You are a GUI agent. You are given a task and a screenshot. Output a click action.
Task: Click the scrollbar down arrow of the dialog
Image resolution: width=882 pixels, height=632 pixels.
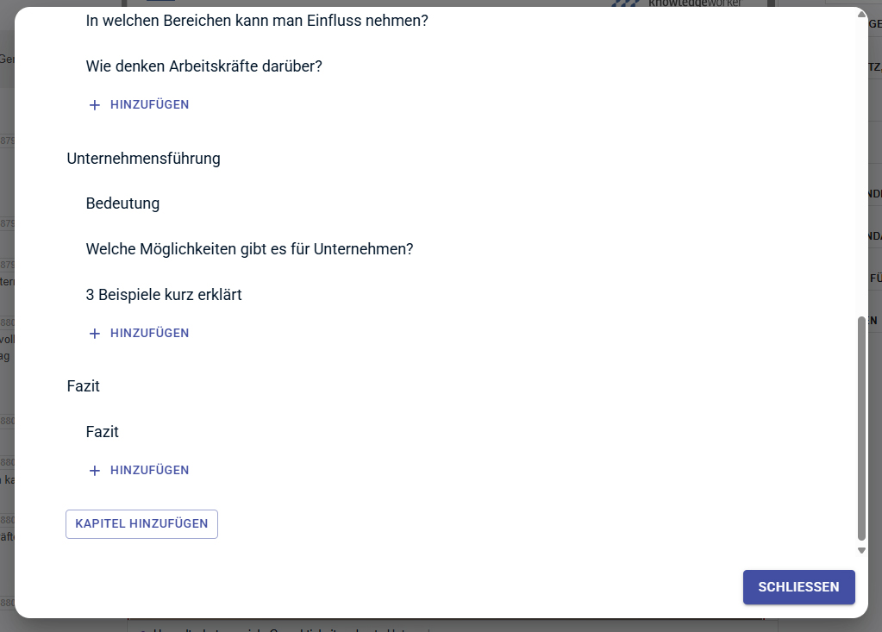point(860,548)
